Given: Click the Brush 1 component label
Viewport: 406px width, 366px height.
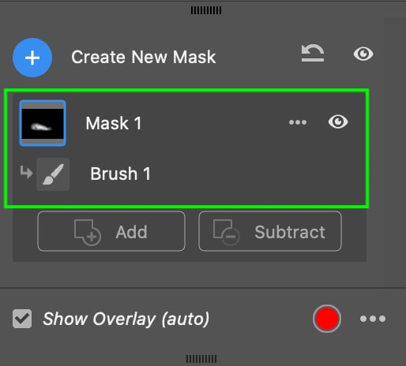Looking at the screenshot, I should (120, 174).
